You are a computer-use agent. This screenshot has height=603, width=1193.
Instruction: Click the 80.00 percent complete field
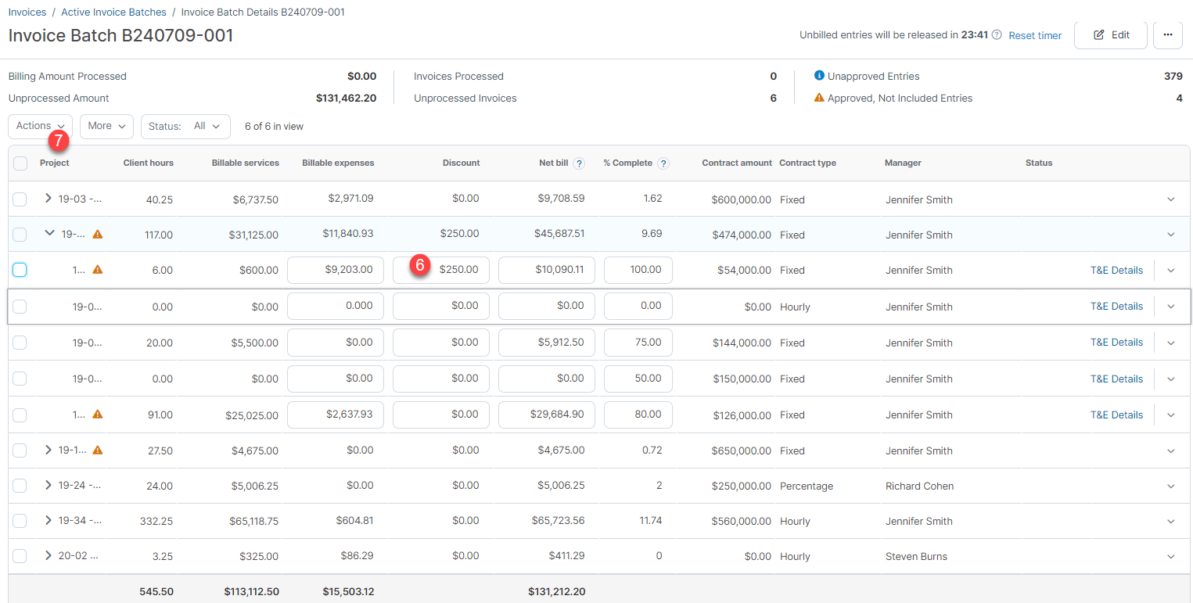click(x=638, y=415)
